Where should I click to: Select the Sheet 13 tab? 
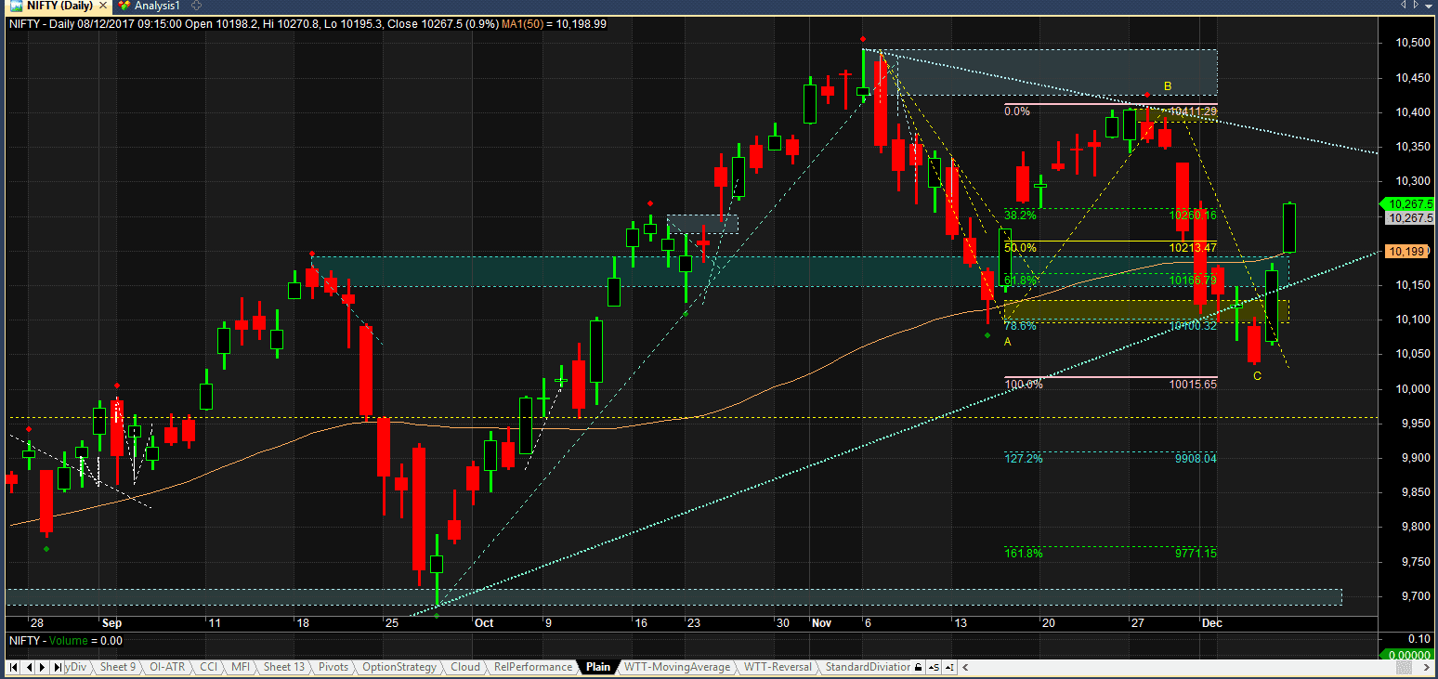click(284, 667)
